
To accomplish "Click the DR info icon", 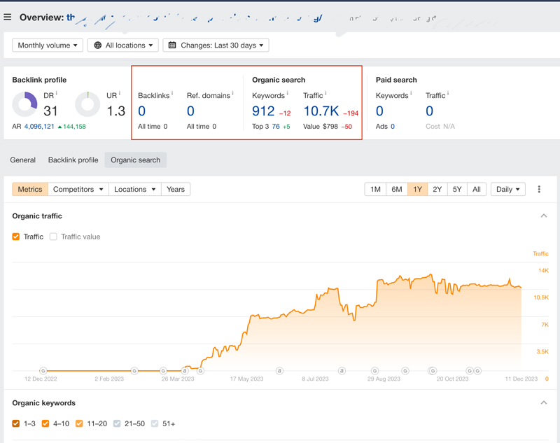I will tap(57, 94).
